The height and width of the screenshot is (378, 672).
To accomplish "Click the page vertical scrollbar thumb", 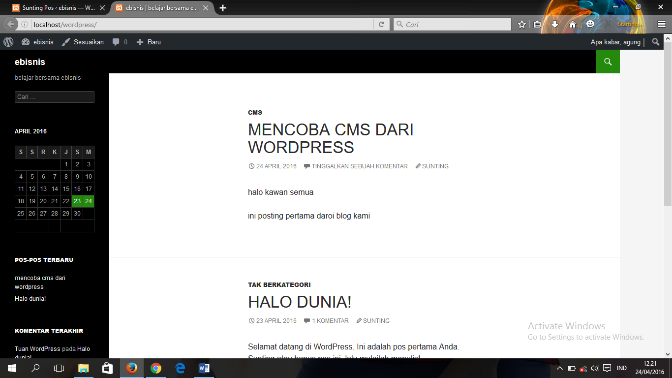I will click(x=668, y=125).
